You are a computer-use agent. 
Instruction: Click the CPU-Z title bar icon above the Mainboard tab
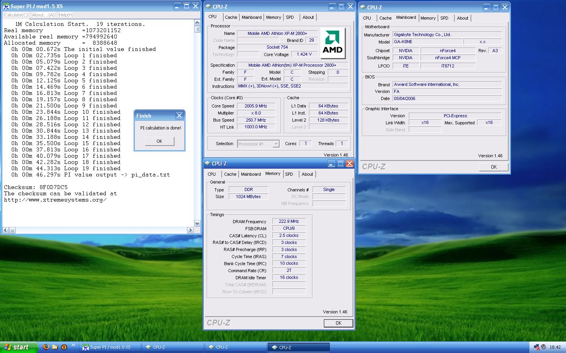pyautogui.click(x=363, y=7)
